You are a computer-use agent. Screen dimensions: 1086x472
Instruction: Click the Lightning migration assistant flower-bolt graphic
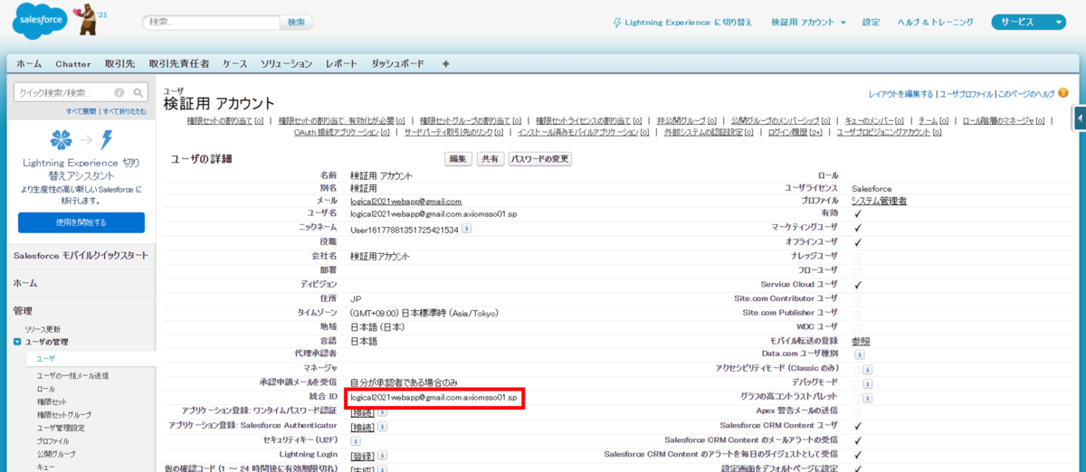pos(81,140)
